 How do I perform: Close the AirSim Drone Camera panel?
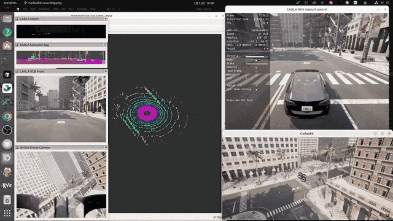coord(106,147)
